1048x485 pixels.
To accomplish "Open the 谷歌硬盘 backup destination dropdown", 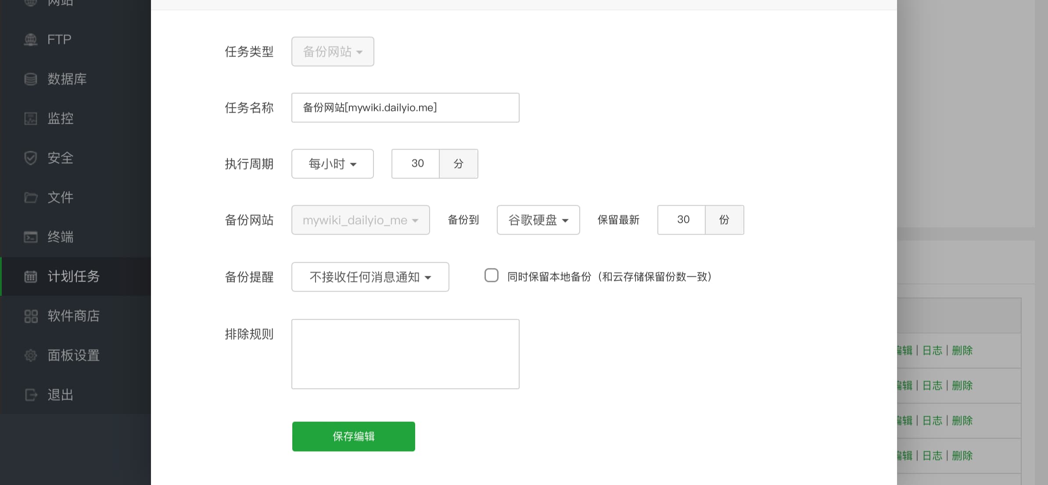I will click(x=538, y=220).
